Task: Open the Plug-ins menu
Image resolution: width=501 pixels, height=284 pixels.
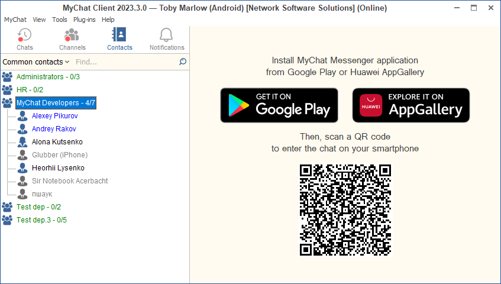Action: (85, 20)
